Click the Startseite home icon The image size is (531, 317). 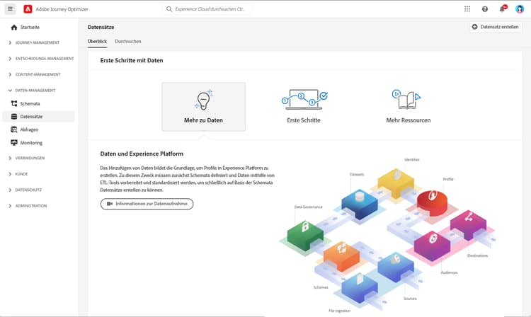(x=14, y=28)
